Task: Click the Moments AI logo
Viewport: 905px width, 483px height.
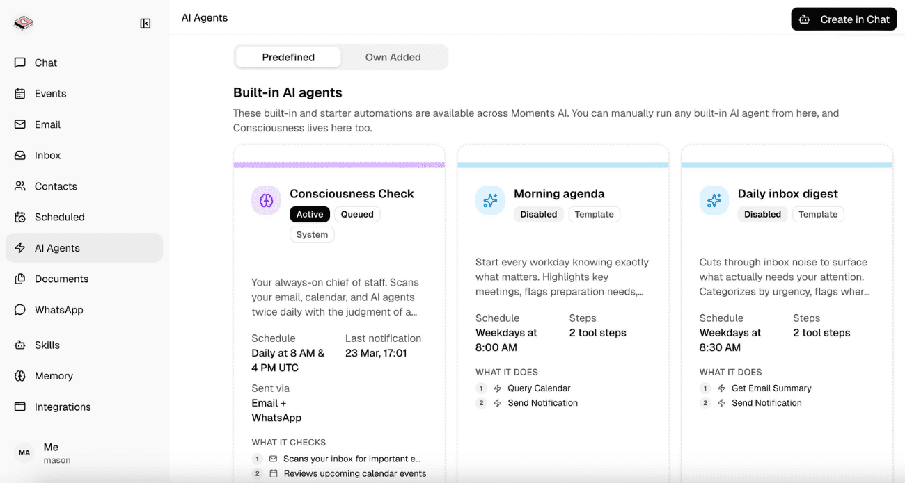Action: [24, 24]
